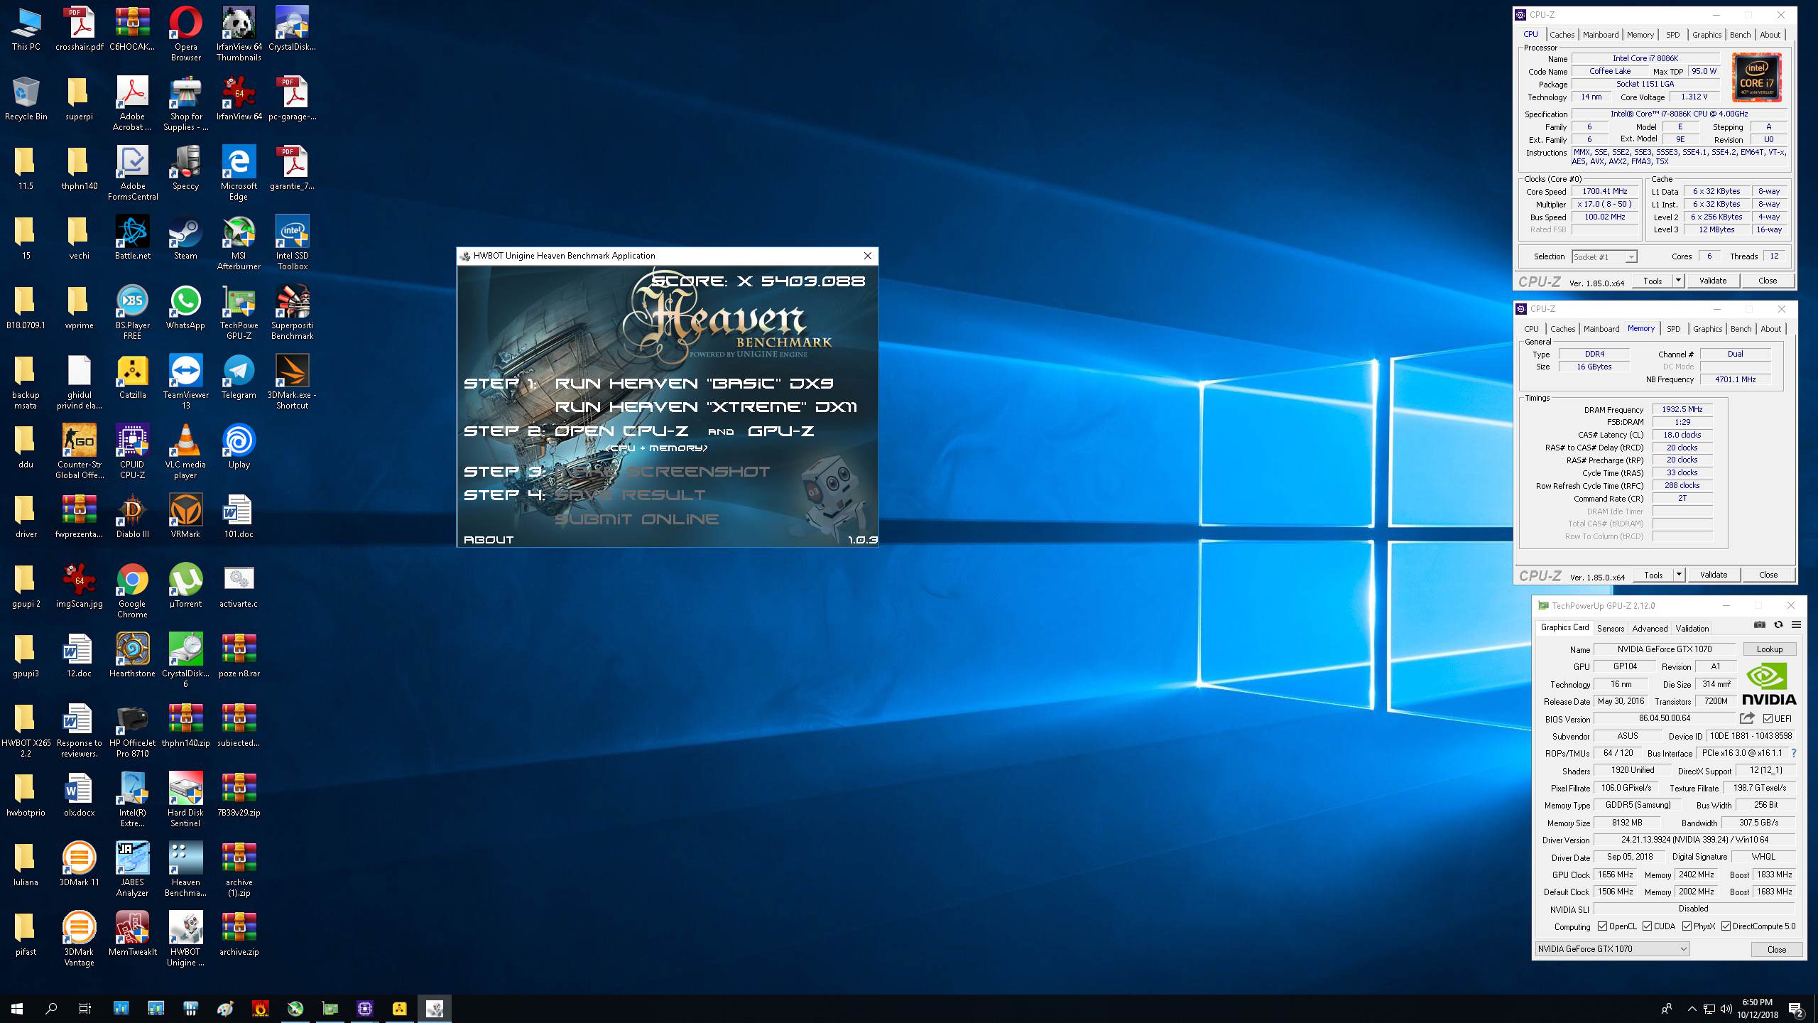This screenshot has width=1818, height=1023.
Task: Open 3DMark Vantage desktop icon
Action: [x=79, y=939]
